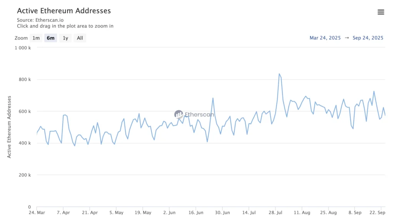
Task: Select the peak data point near 28. Jul
Action: 279,73
